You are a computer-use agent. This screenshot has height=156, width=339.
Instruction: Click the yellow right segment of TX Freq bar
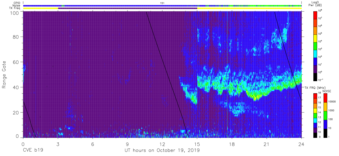click(x=249, y=8)
